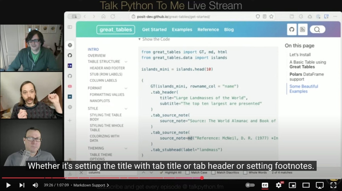The width and height of the screenshot is (342, 191).
Task: Jump to Polars DataFrame support section
Action: (307, 77)
